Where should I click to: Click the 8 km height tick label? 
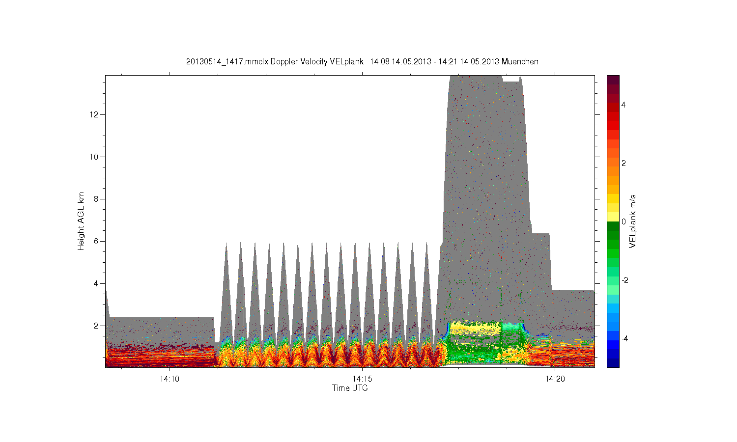[x=97, y=199]
